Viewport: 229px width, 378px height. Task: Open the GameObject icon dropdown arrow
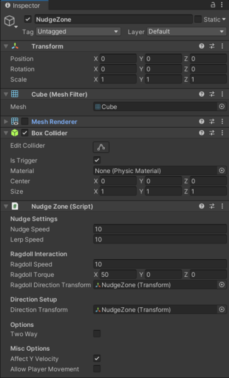[16, 27]
